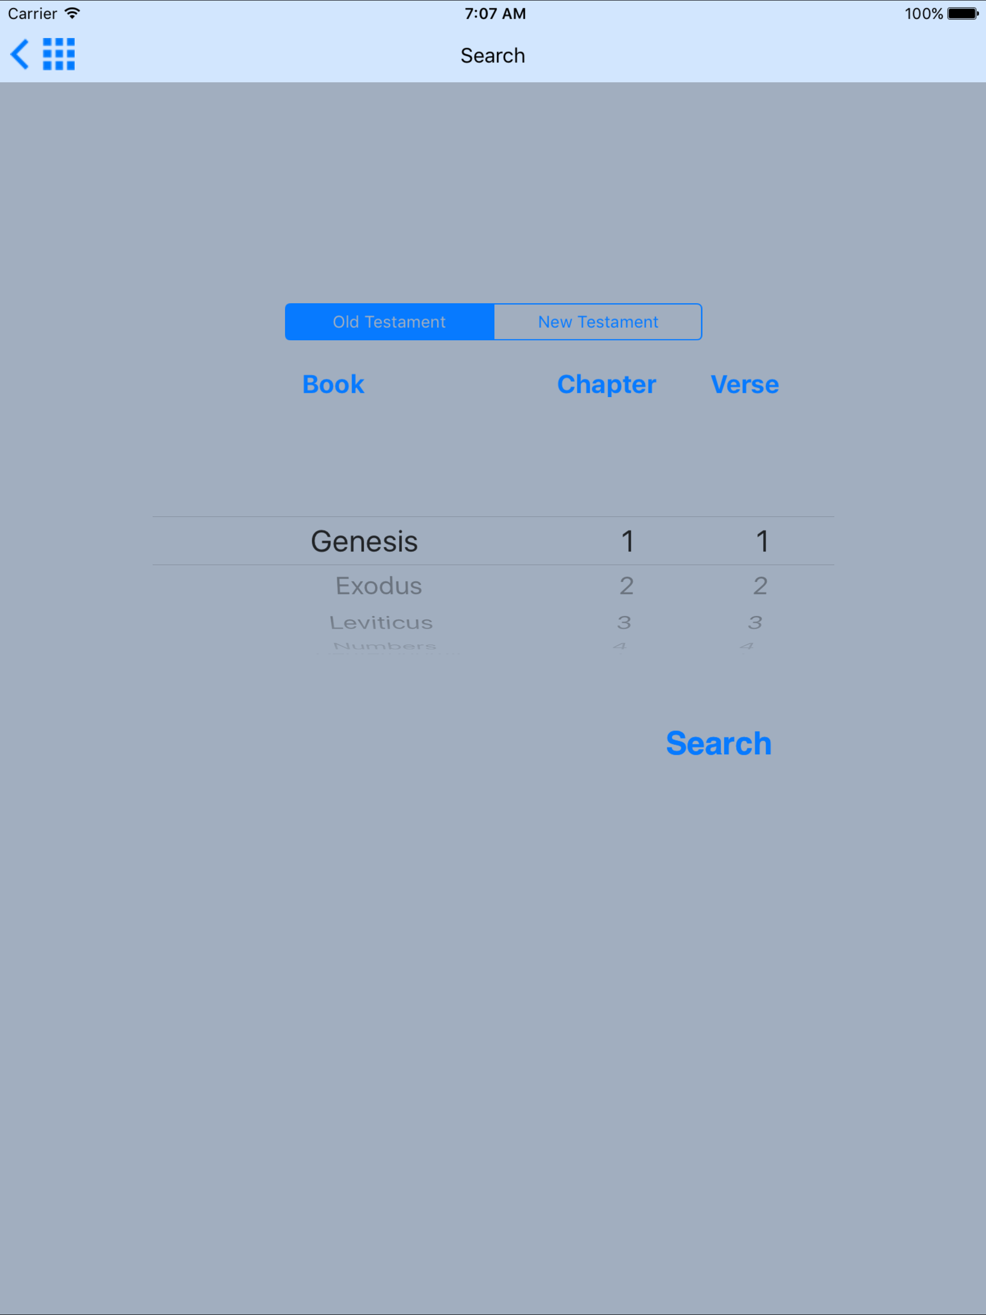Tap the Search navigation title
Image resolution: width=986 pixels, height=1315 pixels.
pyautogui.click(x=493, y=56)
